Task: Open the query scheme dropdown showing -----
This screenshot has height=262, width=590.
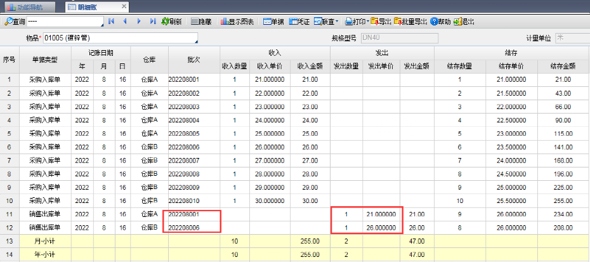Action: pyautogui.click(x=65, y=22)
